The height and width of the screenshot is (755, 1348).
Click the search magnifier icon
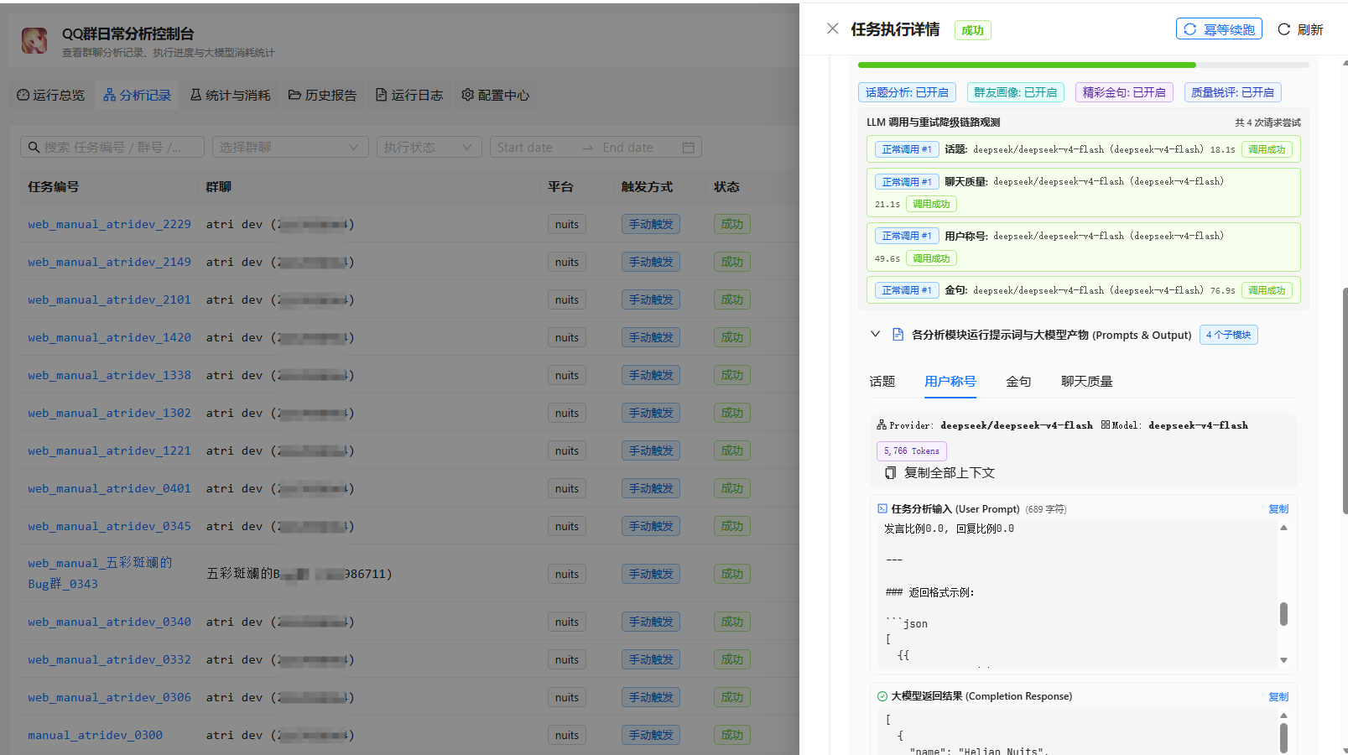(x=34, y=147)
